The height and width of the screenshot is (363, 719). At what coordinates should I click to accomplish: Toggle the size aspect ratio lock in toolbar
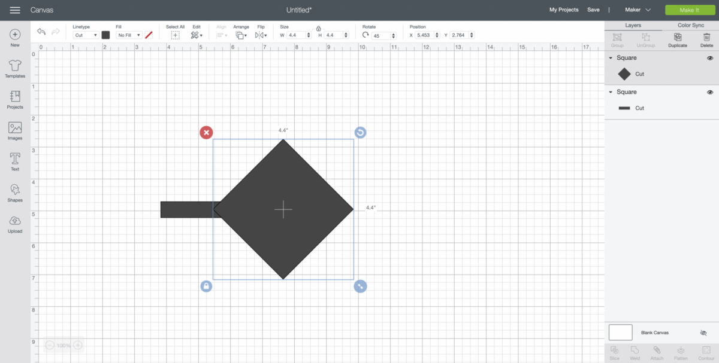tap(318, 28)
